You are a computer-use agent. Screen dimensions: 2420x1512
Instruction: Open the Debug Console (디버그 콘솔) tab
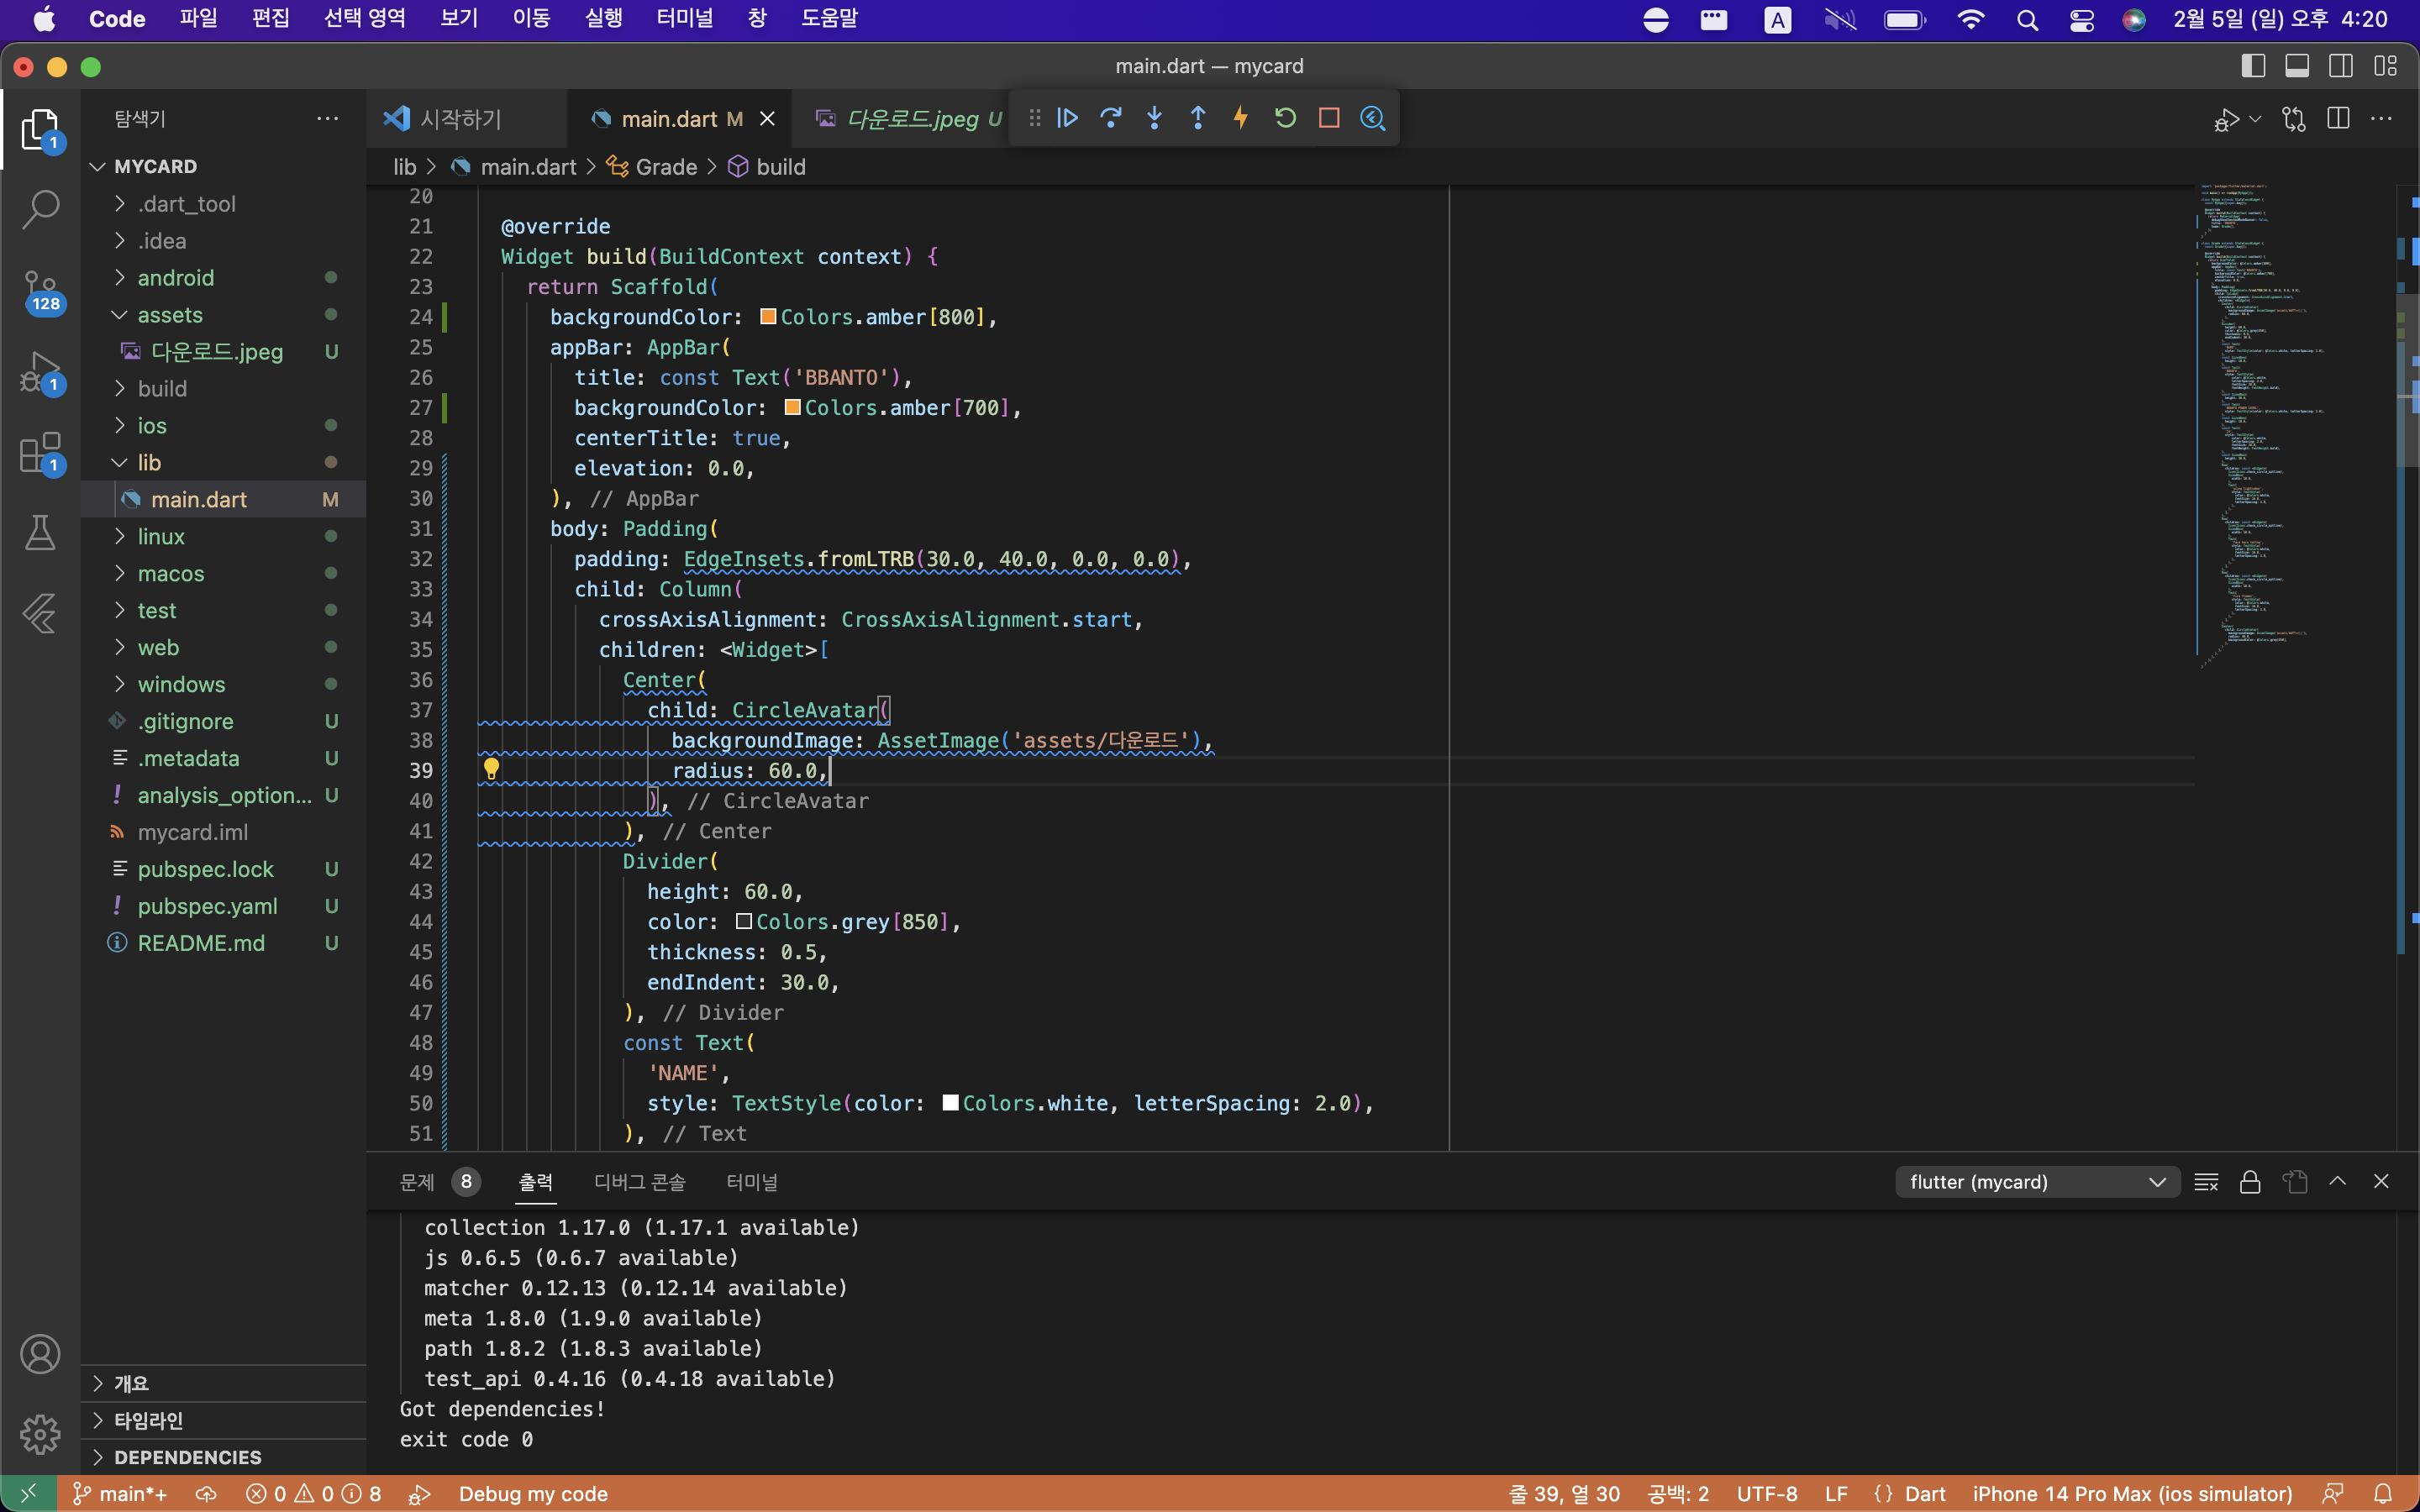pyautogui.click(x=640, y=1182)
